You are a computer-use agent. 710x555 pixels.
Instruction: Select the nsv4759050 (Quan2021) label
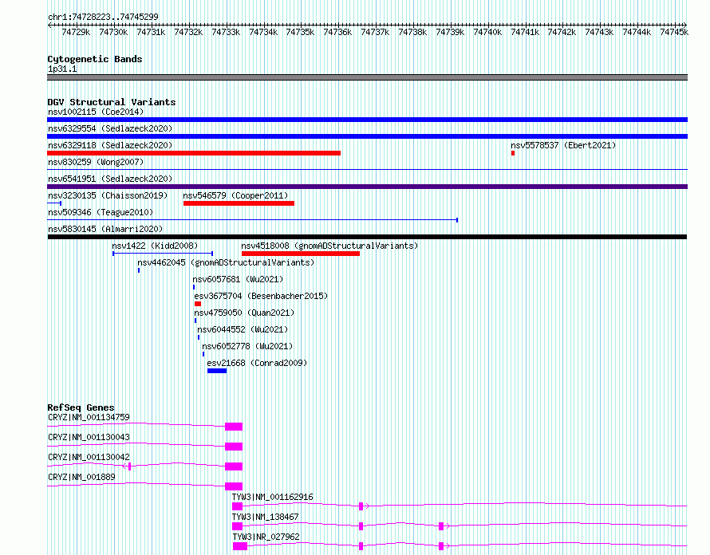(244, 313)
